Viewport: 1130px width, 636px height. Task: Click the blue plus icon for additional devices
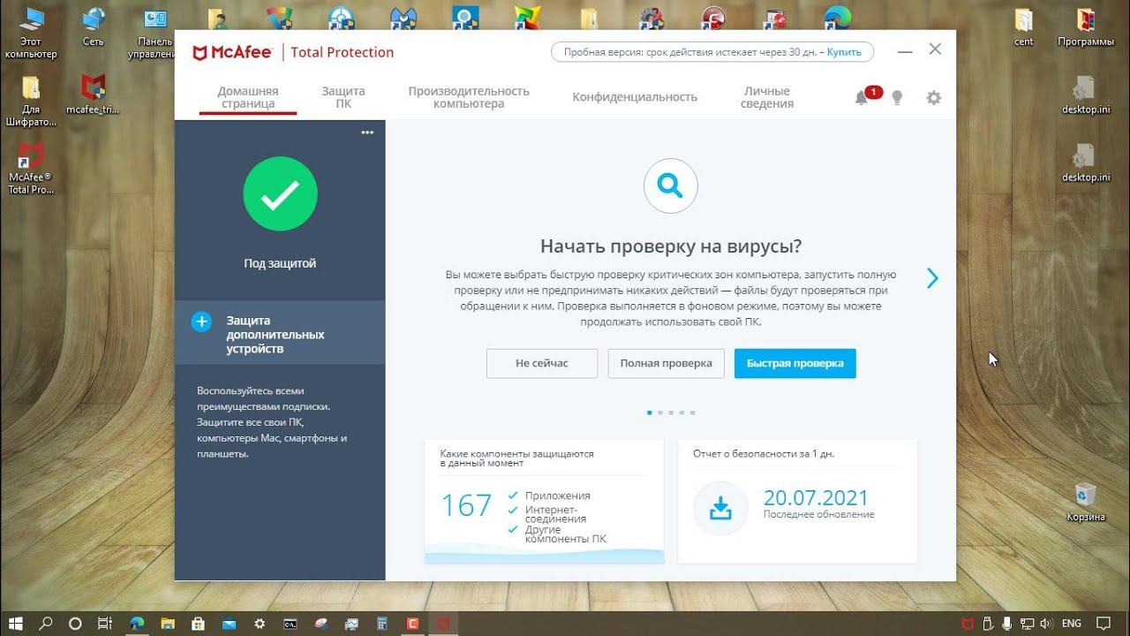point(201,322)
